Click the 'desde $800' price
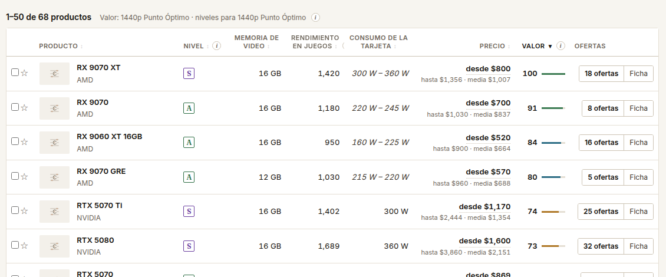 click(488, 69)
